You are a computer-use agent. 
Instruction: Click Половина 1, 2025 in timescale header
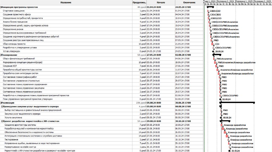click(244, 1)
